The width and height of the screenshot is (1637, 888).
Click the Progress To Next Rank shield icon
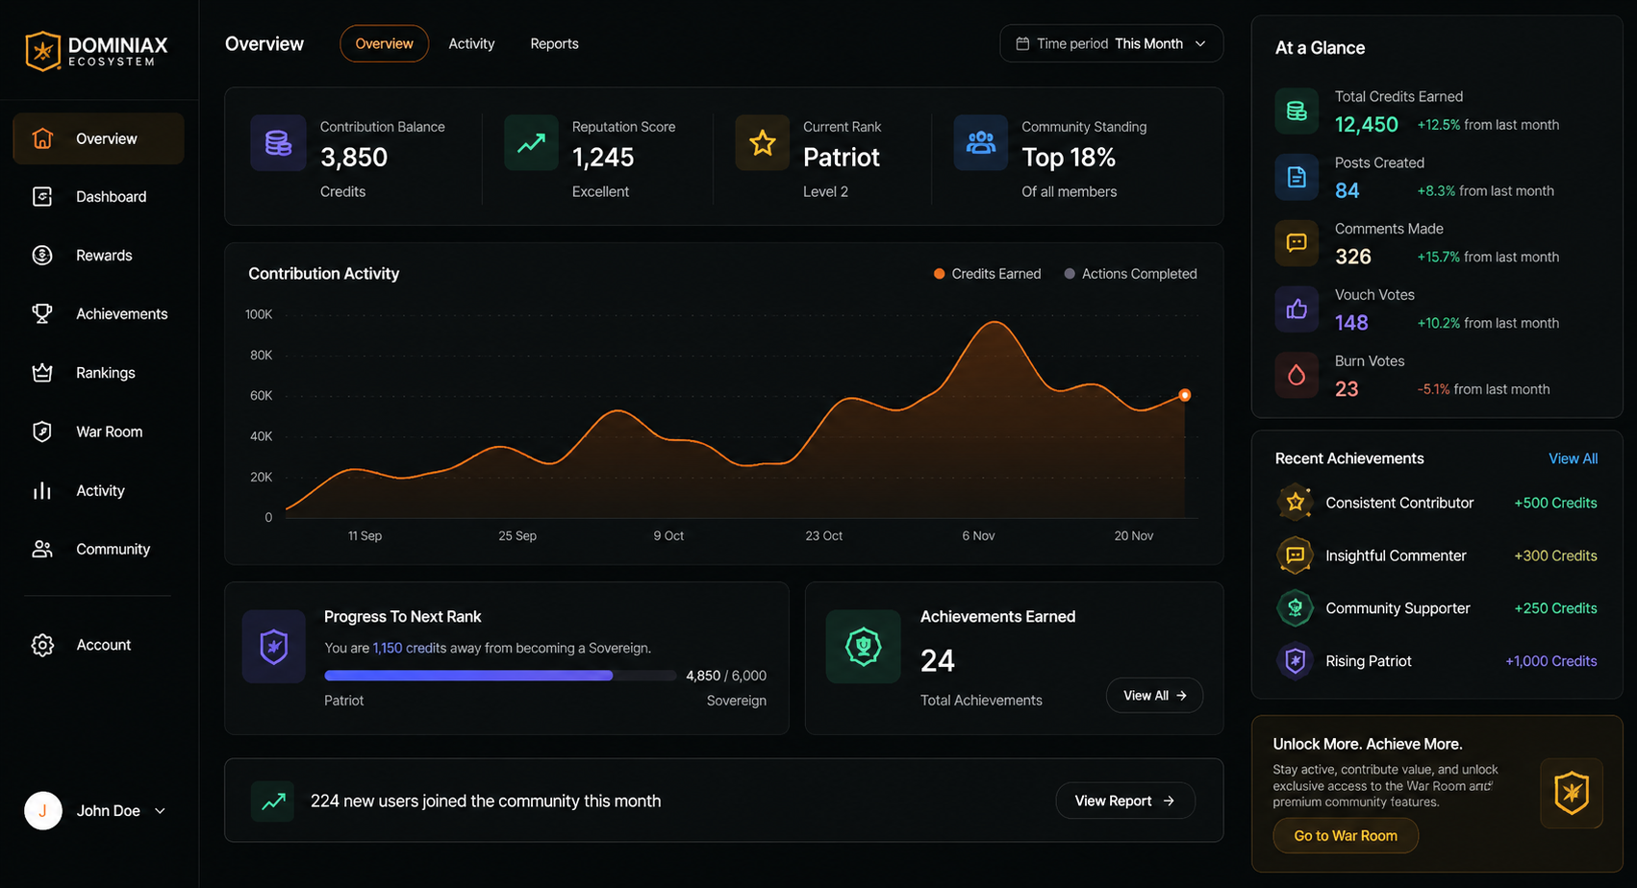pos(274,647)
